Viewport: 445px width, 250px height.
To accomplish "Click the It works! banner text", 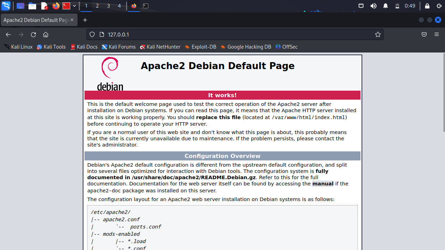I will [222, 95].
